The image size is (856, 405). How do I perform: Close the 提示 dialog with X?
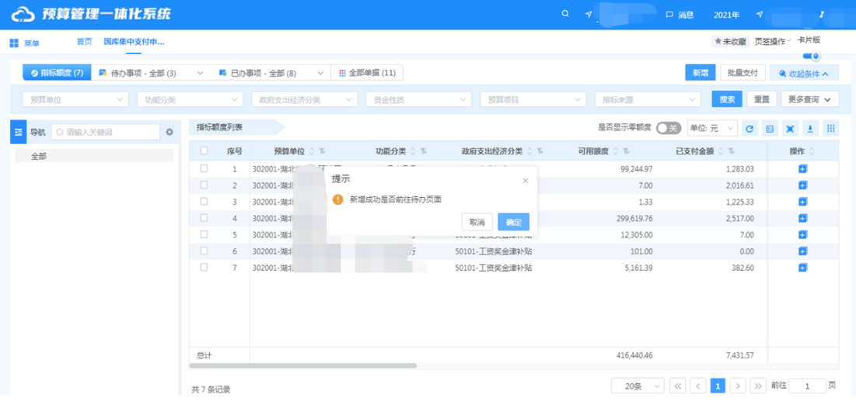click(x=525, y=181)
